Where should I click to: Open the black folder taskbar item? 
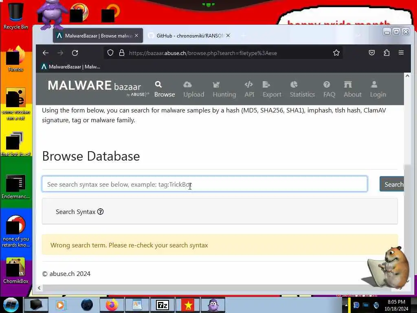36,305
